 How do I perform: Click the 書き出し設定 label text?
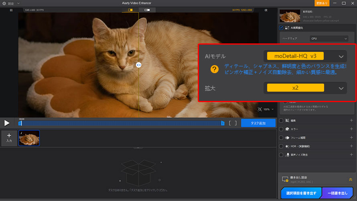coord(298,178)
